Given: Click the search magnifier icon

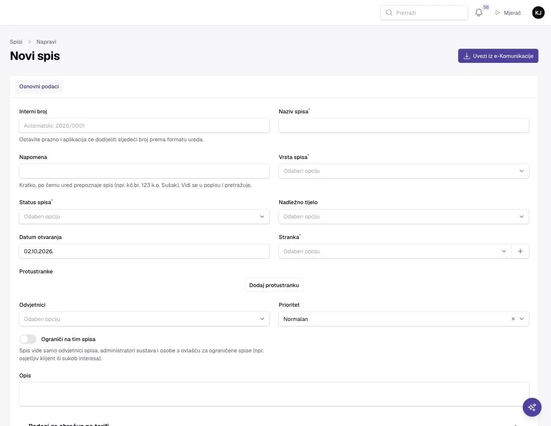Looking at the screenshot, I should click(x=389, y=13).
